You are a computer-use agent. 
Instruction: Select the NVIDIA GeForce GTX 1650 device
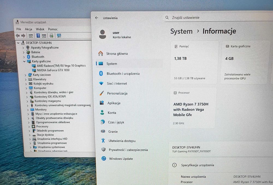tap(53, 70)
